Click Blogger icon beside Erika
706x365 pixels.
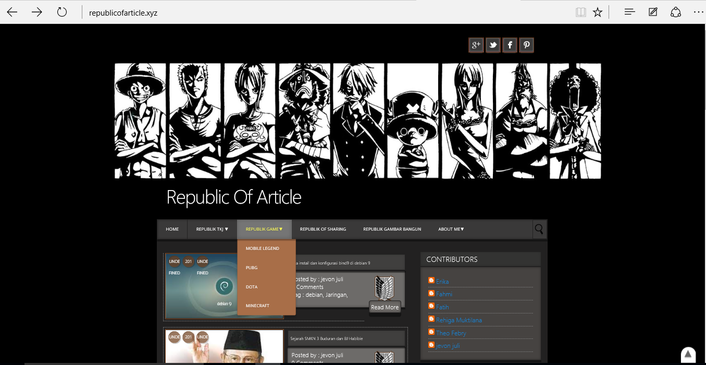pos(431,281)
